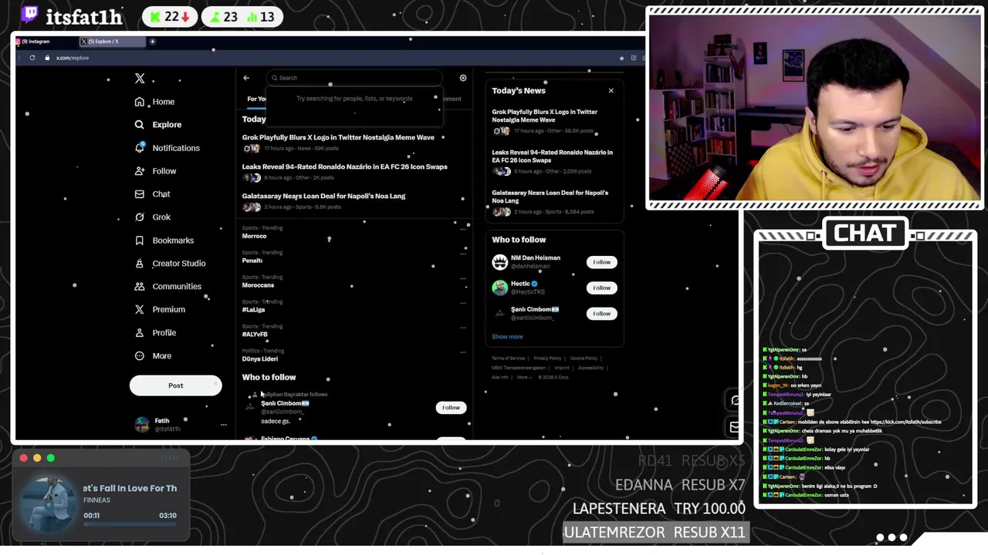Open the Dünya Lideri trending topic
This screenshot has width=988, height=555.
[259, 359]
